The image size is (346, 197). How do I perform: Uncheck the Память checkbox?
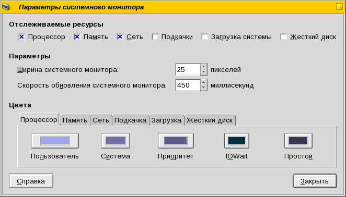(77, 37)
